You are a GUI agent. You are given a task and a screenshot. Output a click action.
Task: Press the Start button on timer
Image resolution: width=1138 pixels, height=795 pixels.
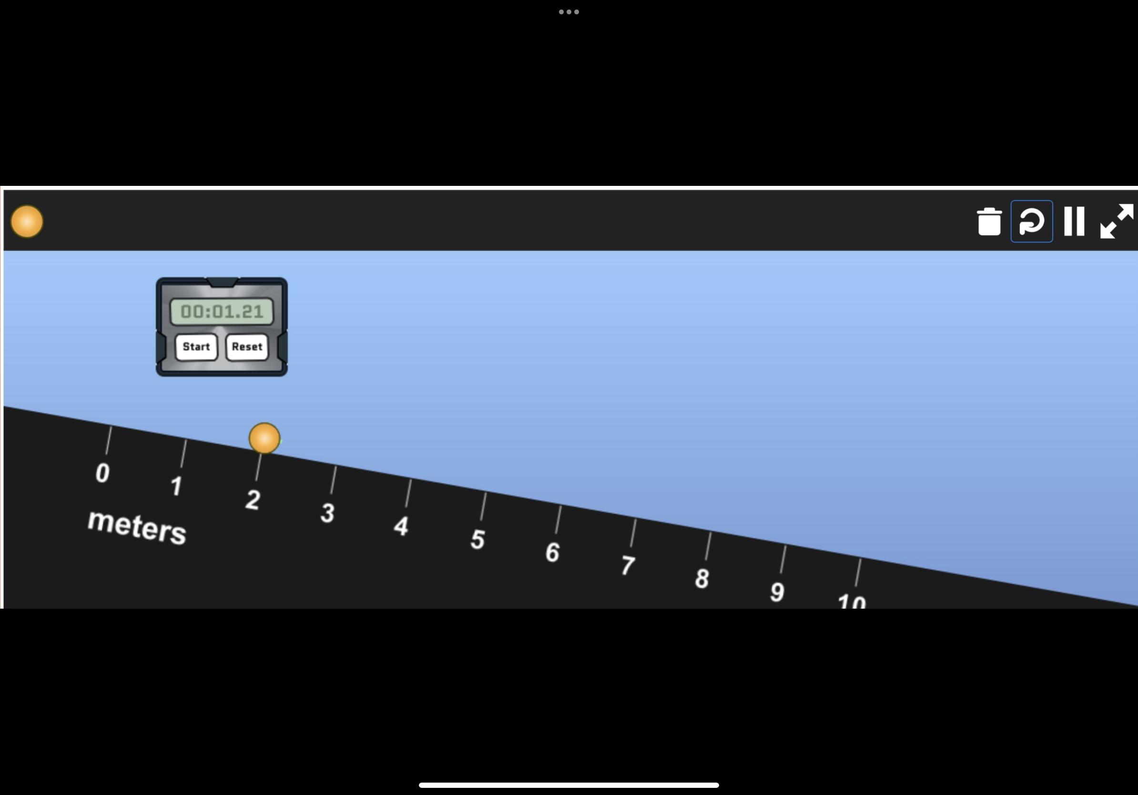click(194, 346)
